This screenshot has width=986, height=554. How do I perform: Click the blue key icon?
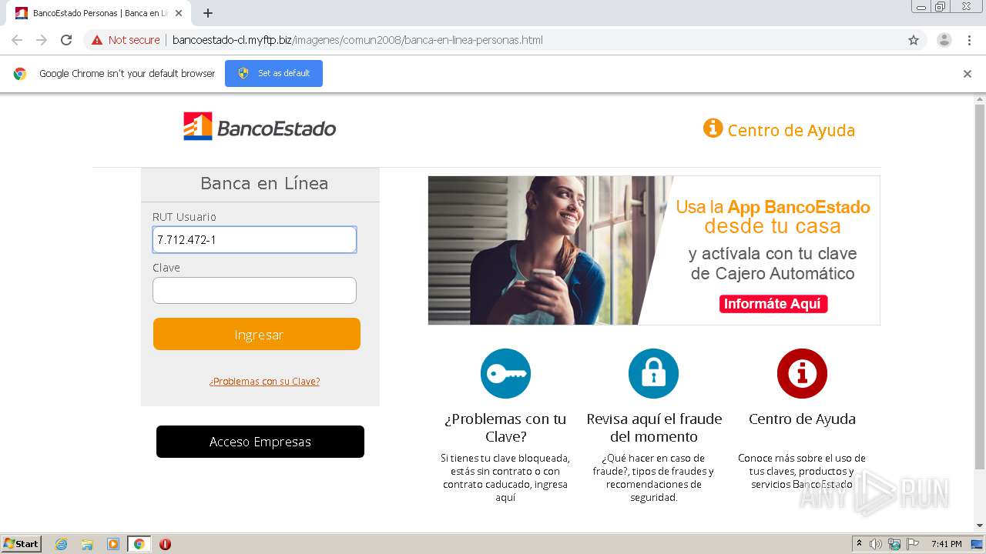505,373
